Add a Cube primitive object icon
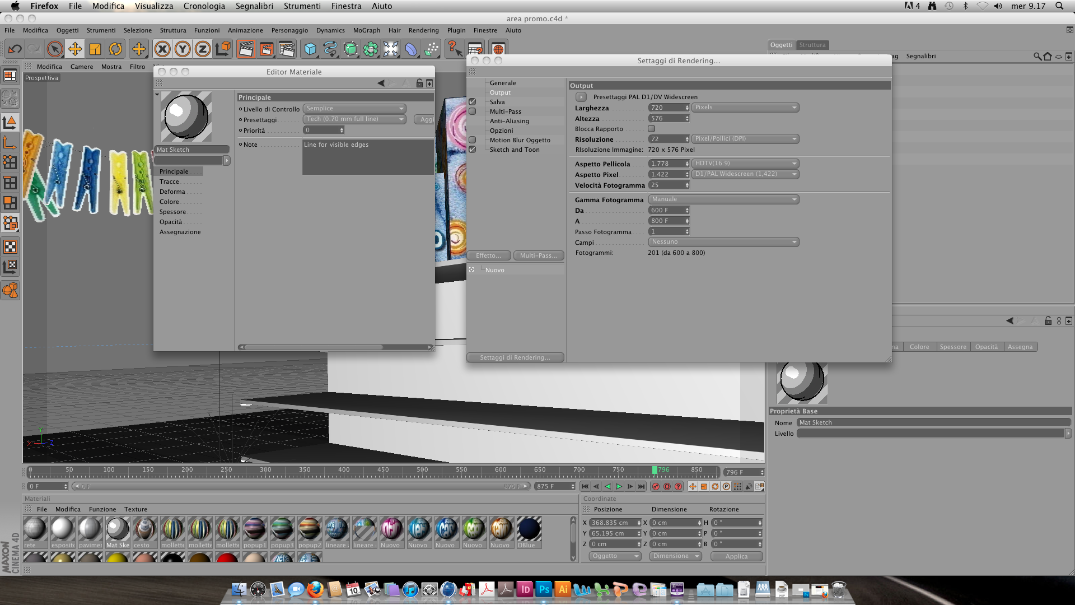Image resolution: width=1075 pixels, height=605 pixels. (310, 49)
